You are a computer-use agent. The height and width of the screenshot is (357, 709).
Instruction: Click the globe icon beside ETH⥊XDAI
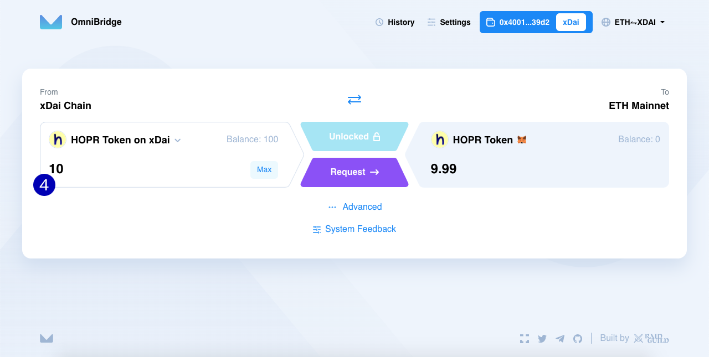point(606,22)
